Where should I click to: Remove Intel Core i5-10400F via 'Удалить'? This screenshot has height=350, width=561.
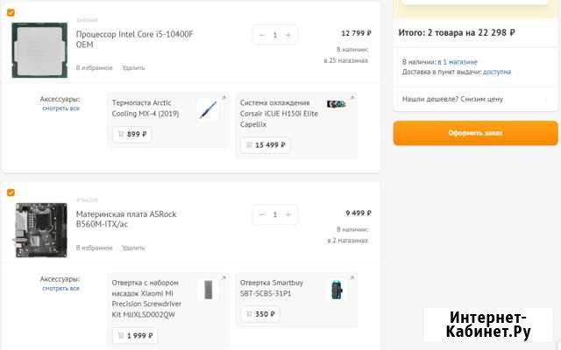pyautogui.click(x=133, y=67)
